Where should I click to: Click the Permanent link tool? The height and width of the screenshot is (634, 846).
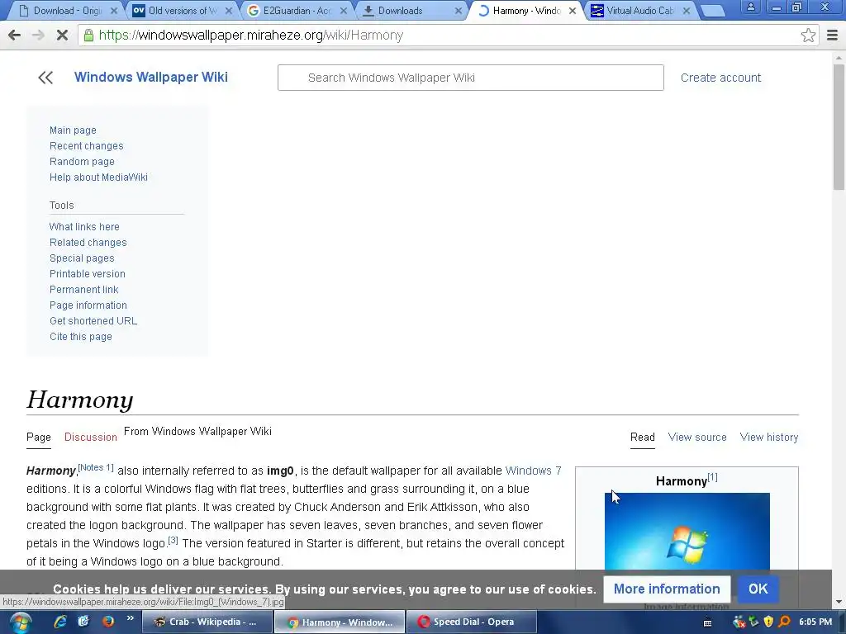(83, 290)
